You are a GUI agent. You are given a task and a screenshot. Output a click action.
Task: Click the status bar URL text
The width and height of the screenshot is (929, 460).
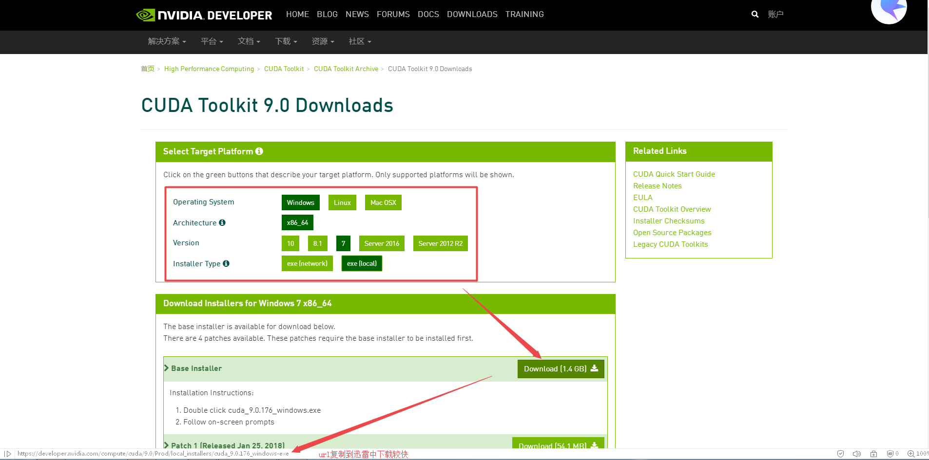click(153, 454)
